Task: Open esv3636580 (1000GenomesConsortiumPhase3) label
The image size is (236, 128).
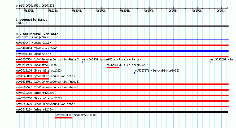Action: tap(48, 59)
